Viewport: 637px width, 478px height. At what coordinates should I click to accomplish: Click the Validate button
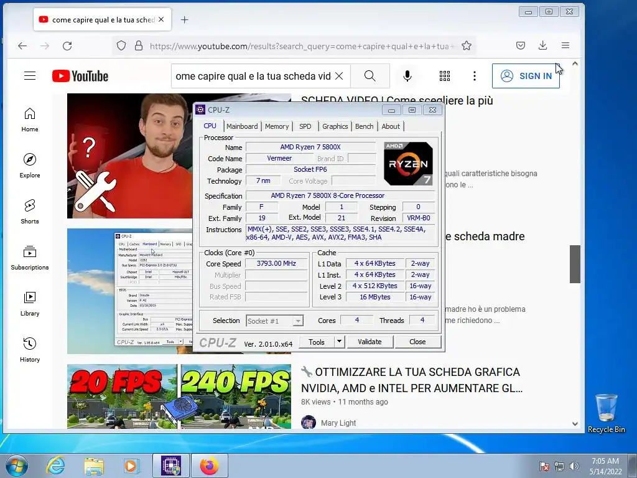pyautogui.click(x=370, y=342)
